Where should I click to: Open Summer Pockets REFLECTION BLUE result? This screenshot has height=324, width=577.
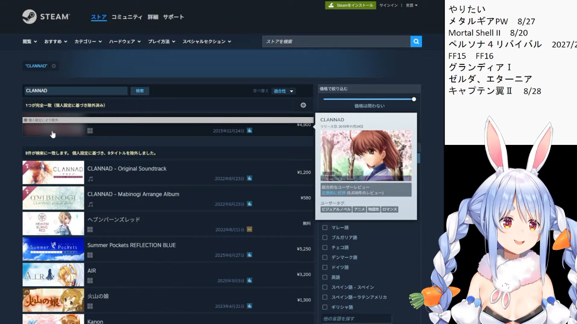(167, 249)
